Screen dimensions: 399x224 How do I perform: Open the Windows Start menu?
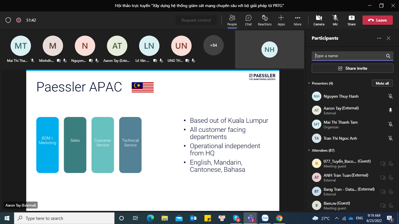[x=7, y=218]
